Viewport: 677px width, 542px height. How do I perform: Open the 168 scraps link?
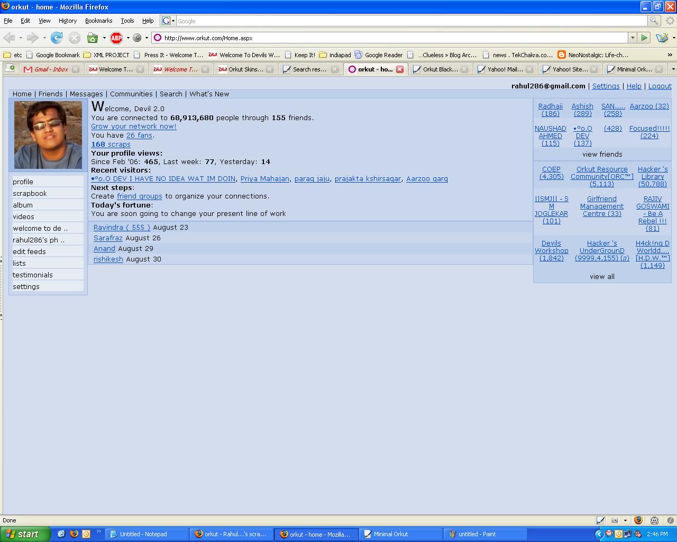pos(111,144)
